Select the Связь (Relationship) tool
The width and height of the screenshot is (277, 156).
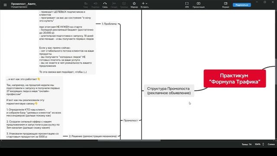[105, 5]
